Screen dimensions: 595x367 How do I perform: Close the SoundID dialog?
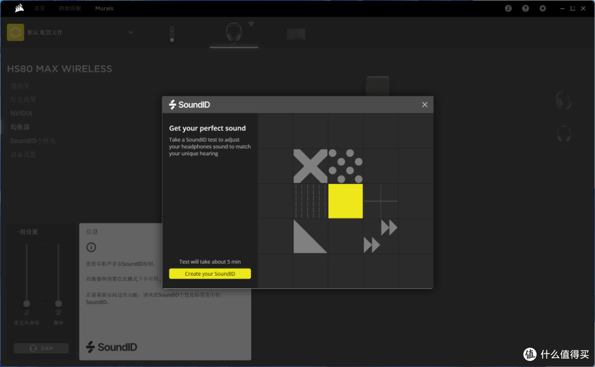coord(425,105)
